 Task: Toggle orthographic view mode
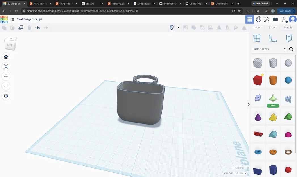point(6,95)
